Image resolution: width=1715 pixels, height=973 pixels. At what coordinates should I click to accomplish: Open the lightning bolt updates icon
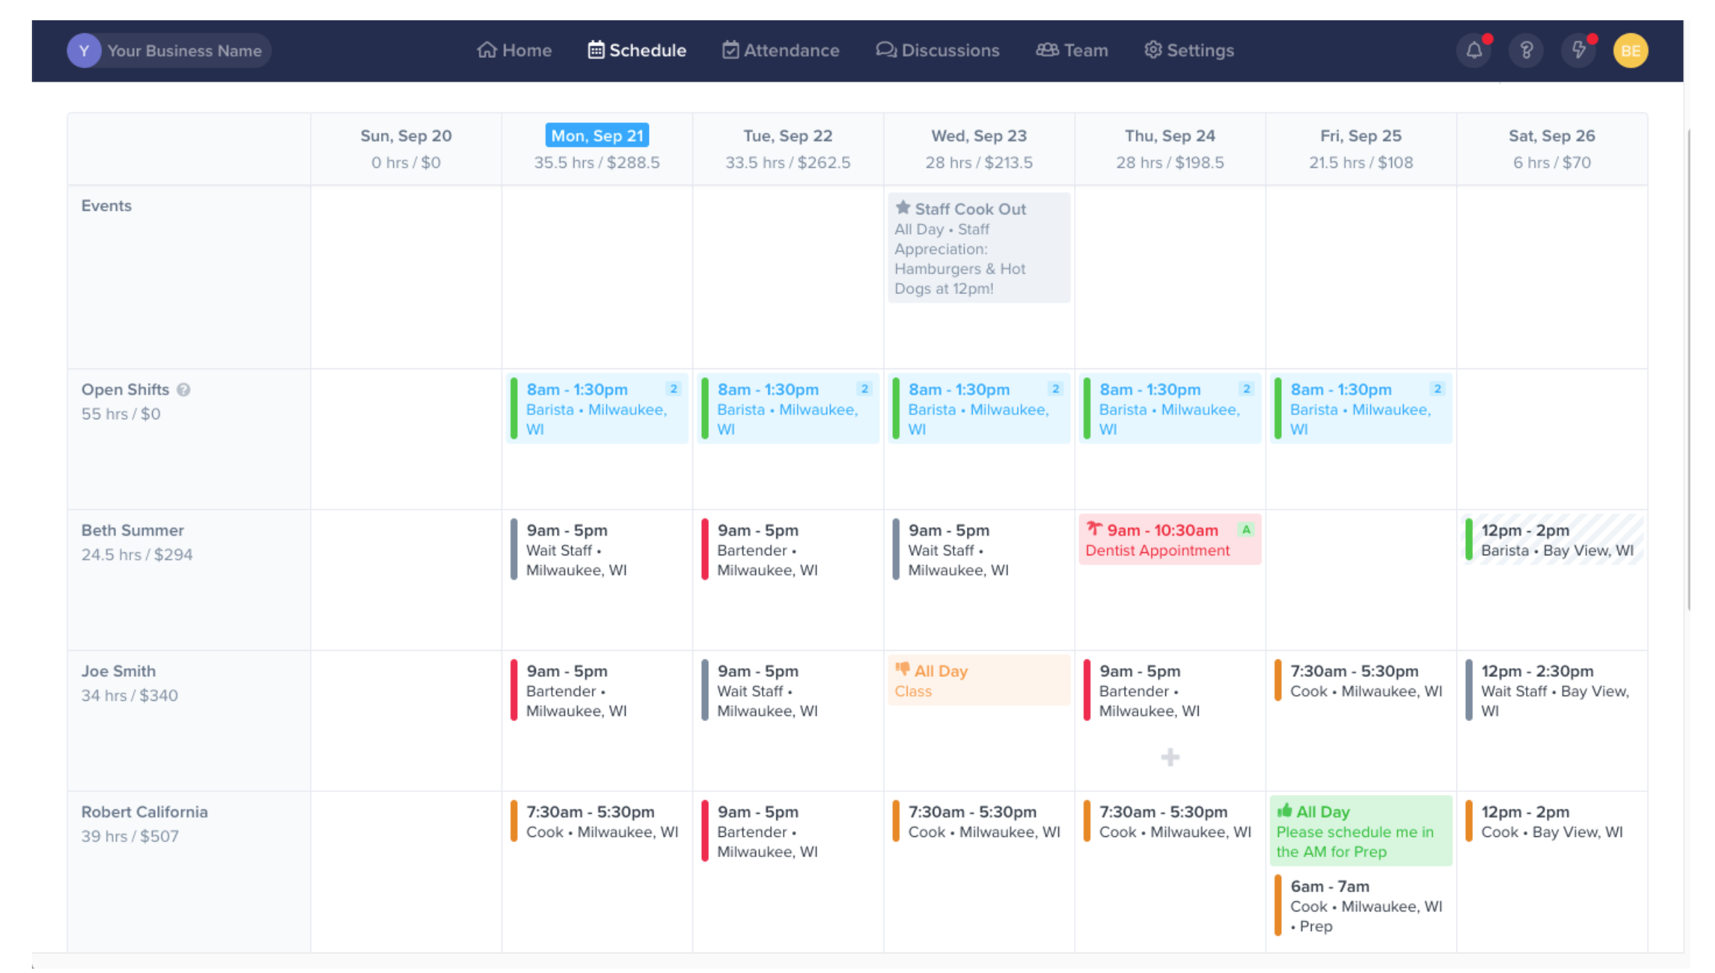pos(1578,50)
